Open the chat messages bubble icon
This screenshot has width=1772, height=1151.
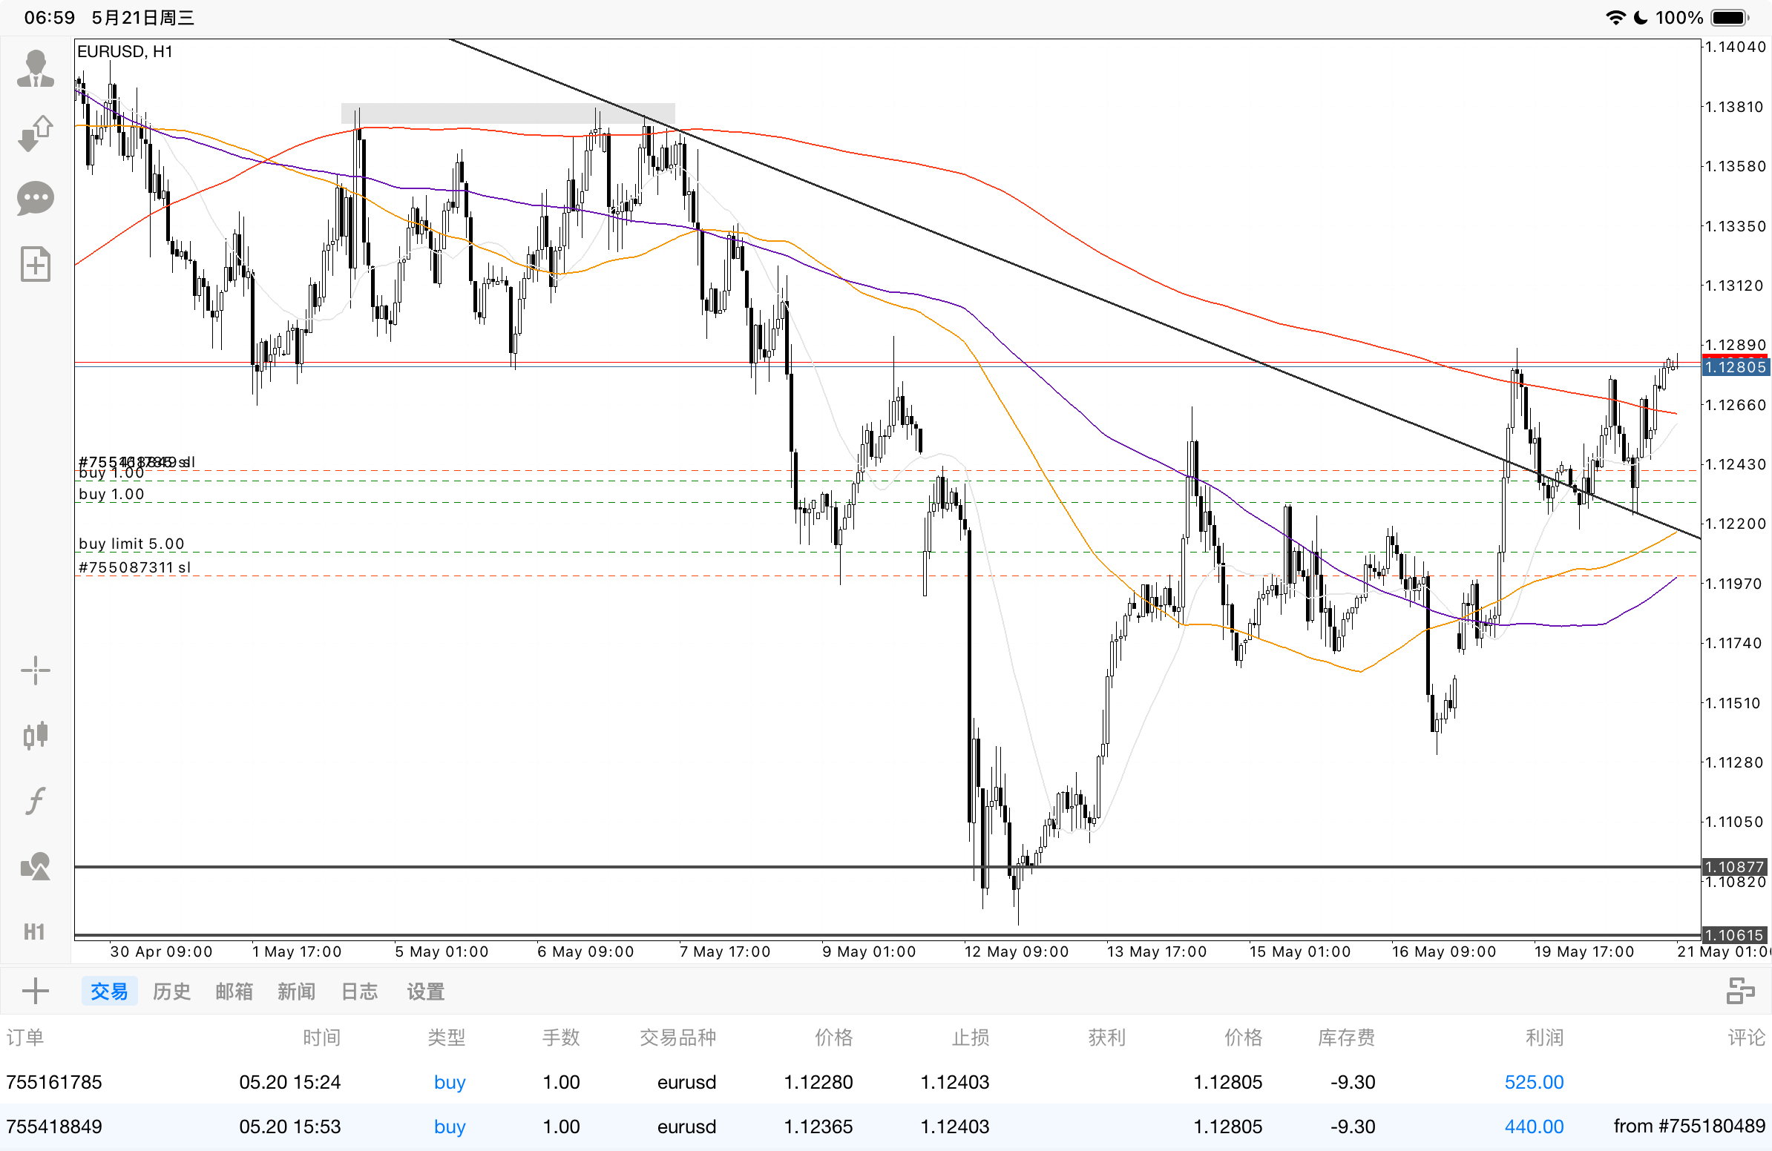(35, 199)
